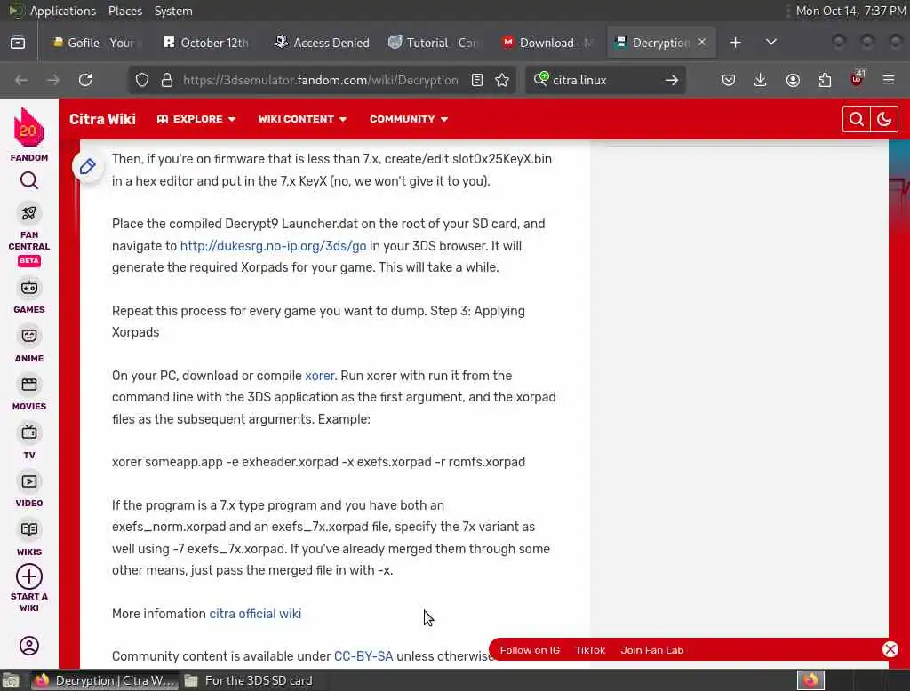910x691 pixels.
Task: Open the Anime sidebar icon
Action: tap(29, 336)
